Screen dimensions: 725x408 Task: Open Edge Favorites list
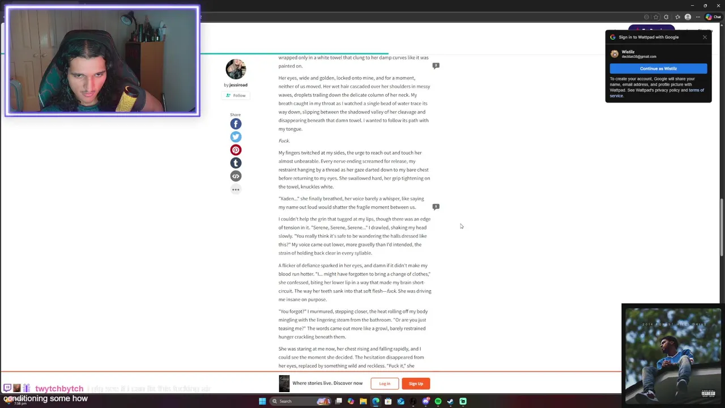677,17
